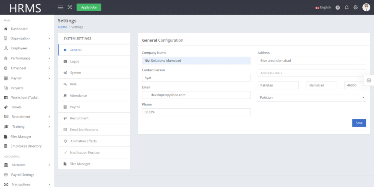Viewport: 374px width, 187px height.
Task: Click the Dashboard home icon
Action: 6,29
